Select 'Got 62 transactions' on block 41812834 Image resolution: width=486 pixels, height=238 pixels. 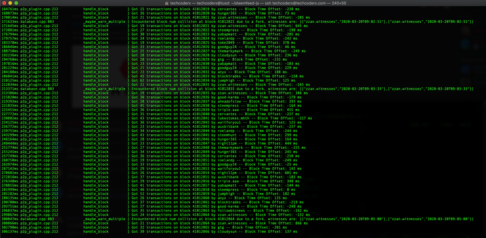point(151,80)
